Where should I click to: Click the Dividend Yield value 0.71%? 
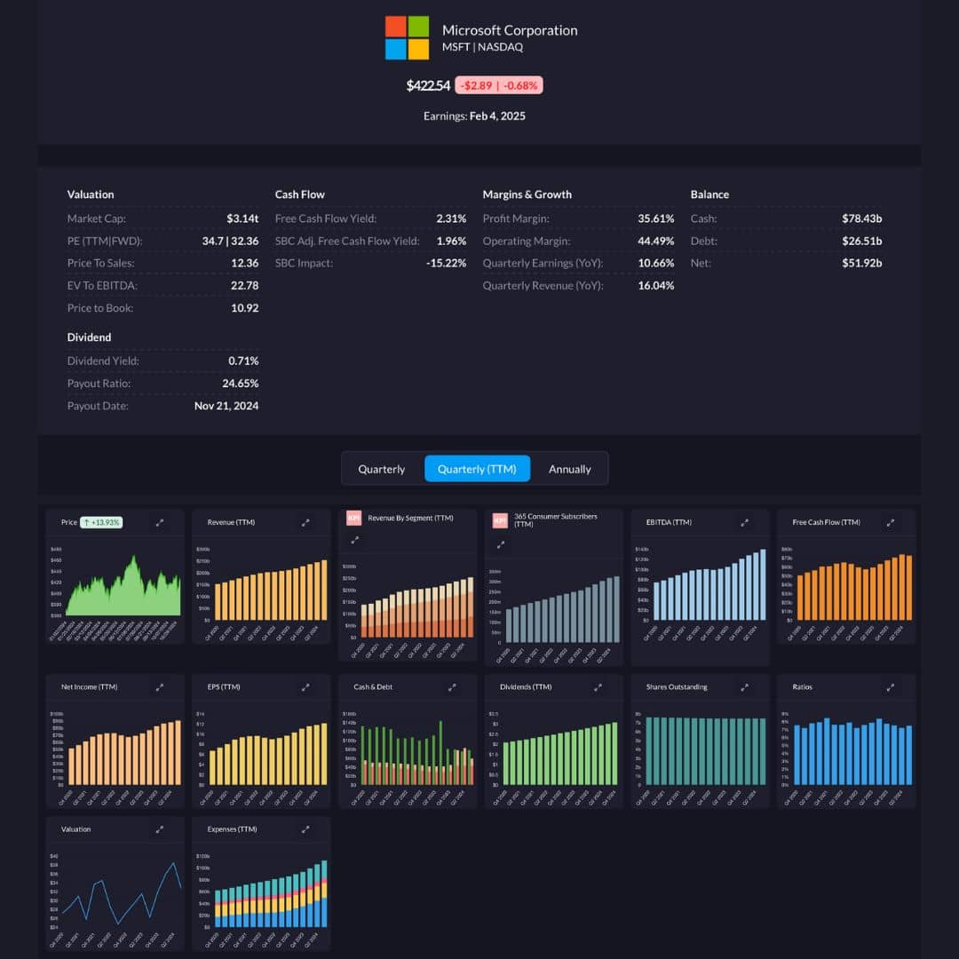tap(243, 361)
